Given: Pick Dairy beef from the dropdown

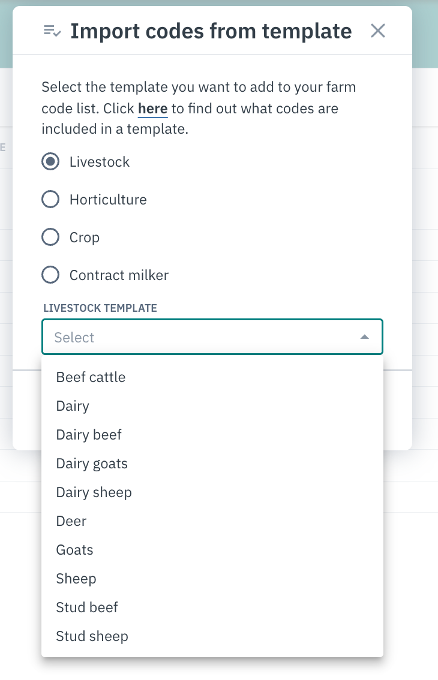Looking at the screenshot, I should coord(212,435).
